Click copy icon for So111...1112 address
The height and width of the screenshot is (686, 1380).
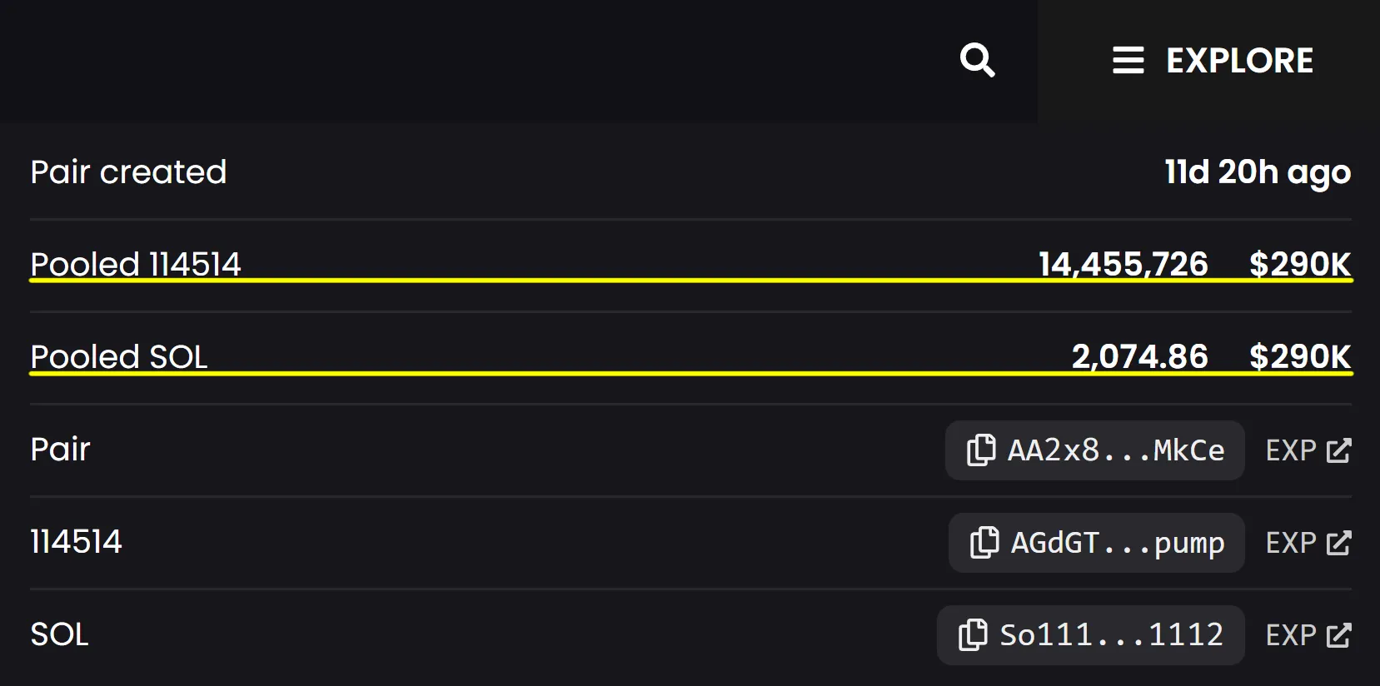pos(973,635)
